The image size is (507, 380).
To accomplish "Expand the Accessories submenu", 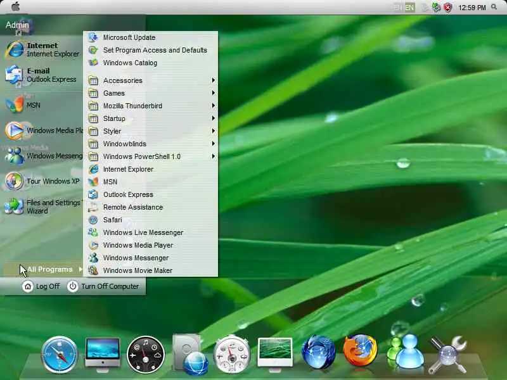I will [x=151, y=80].
